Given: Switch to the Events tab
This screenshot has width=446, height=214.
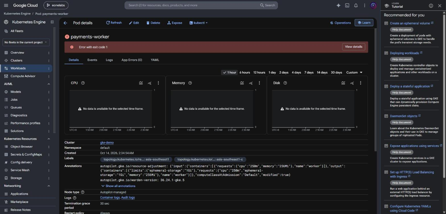Looking at the screenshot, I should pos(92,60).
